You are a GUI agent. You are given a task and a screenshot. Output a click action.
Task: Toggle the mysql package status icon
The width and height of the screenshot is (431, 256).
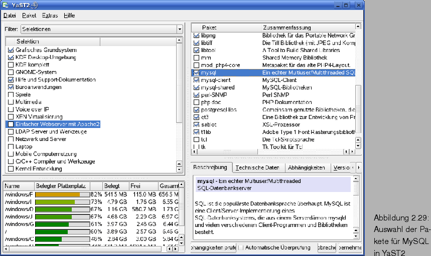pos(196,72)
